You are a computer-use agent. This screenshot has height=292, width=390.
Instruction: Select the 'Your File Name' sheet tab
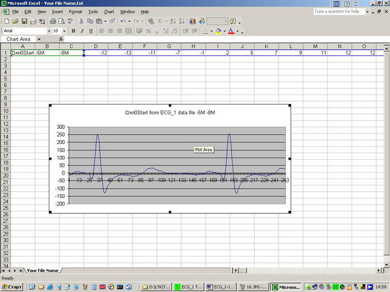click(42, 271)
